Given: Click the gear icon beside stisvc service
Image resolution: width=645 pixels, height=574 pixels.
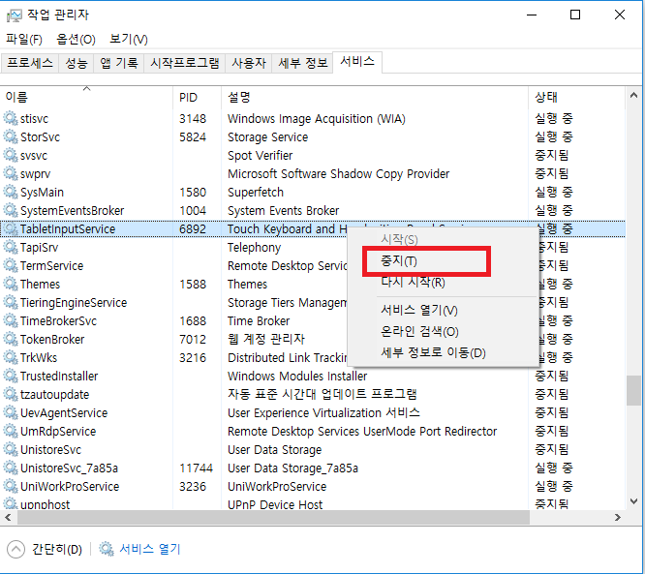Looking at the screenshot, I should point(11,119).
